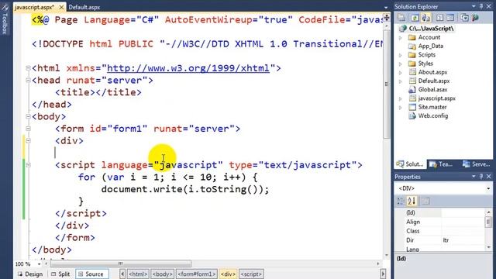Click the <body> tag navigator breadcrumb
Image resolution: width=496 pixels, height=279 pixels.
162,274
